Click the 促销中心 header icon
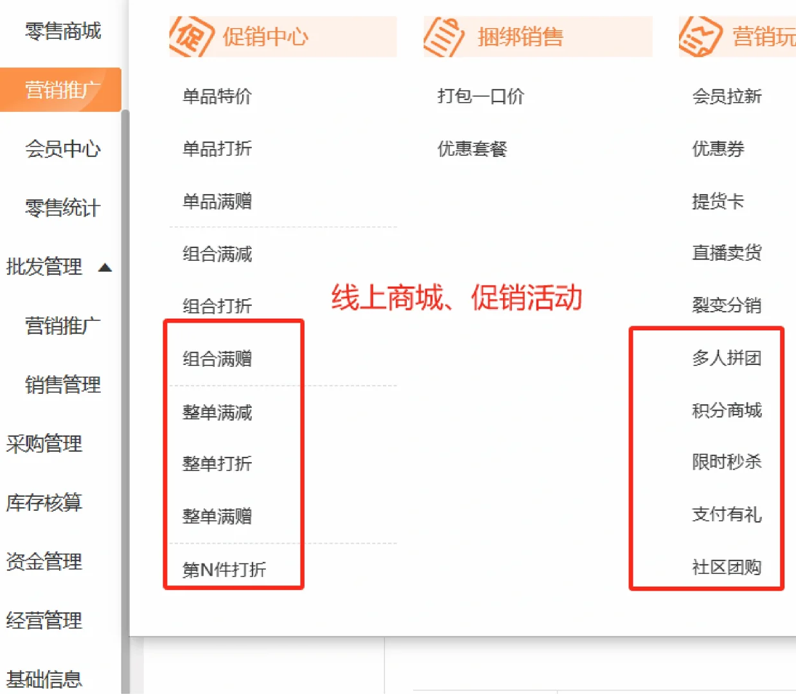This screenshot has width=796, height=694. [x=191, y=37]
